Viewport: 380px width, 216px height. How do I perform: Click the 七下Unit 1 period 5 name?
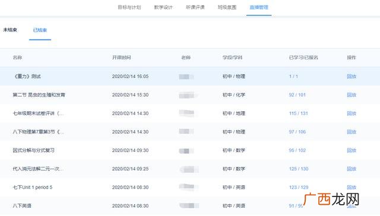33,187
